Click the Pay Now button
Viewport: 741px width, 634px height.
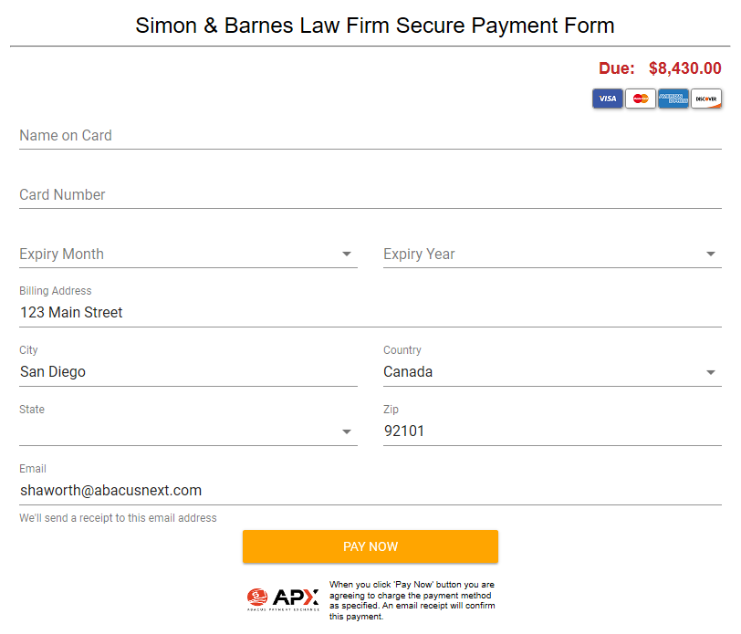[370, 546]
